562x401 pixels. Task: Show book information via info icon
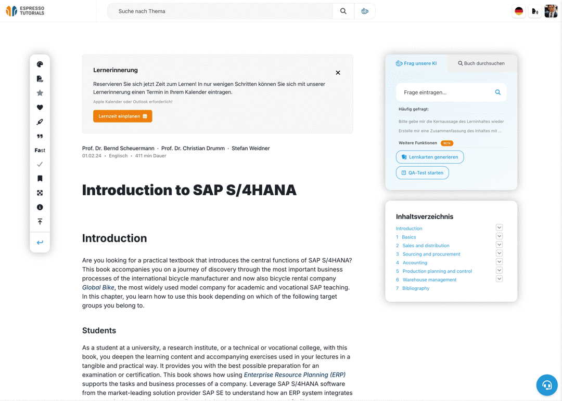click(40, 207)
